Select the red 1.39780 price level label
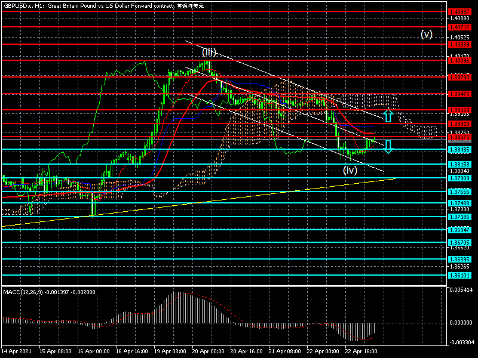The width and height of the screenshot is (478, 358). 459,78
